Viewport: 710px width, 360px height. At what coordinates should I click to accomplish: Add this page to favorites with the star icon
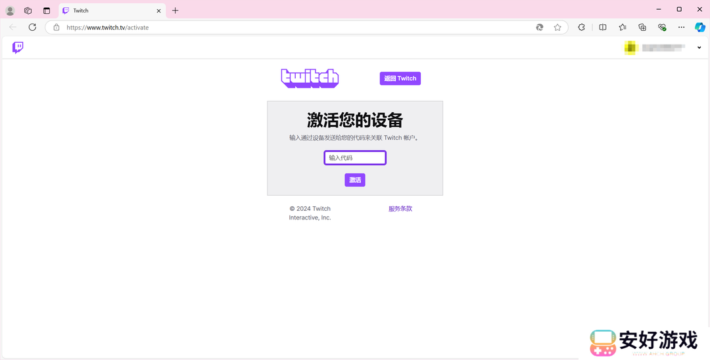[x=557, y=28]
